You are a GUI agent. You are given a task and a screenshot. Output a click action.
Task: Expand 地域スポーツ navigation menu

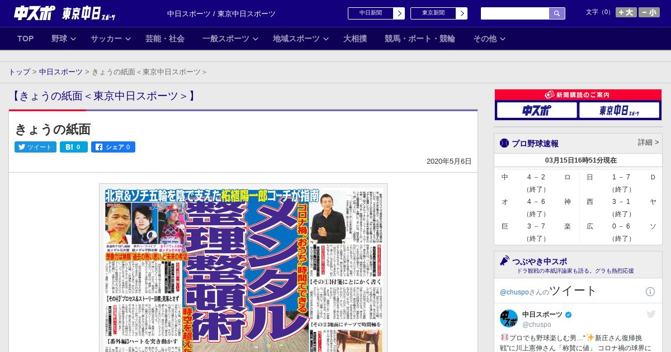pos(301,39)
